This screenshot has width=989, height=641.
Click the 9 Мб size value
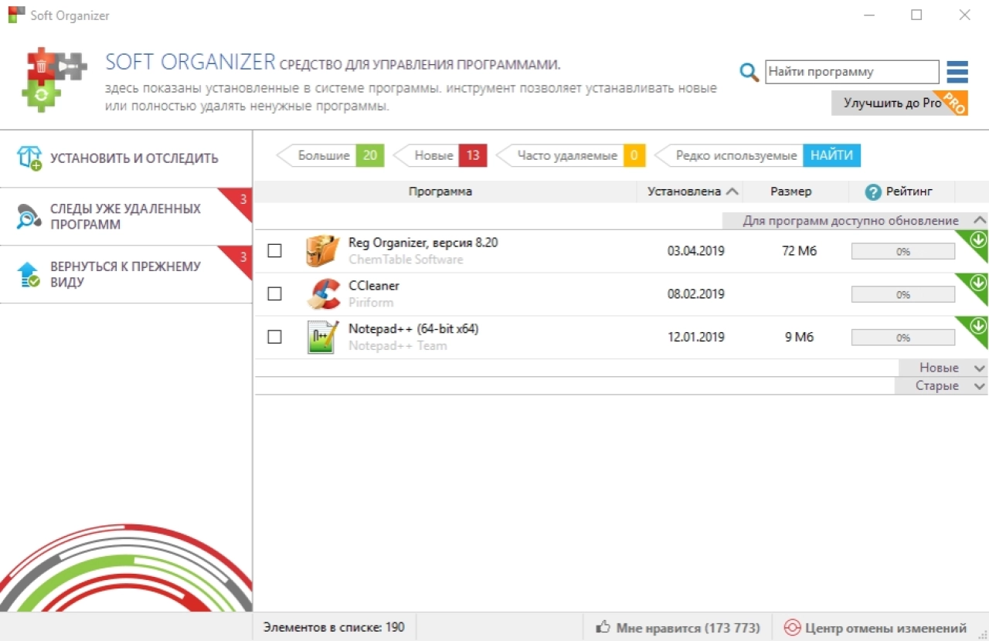pyautogui.click(x=799, y=337)
